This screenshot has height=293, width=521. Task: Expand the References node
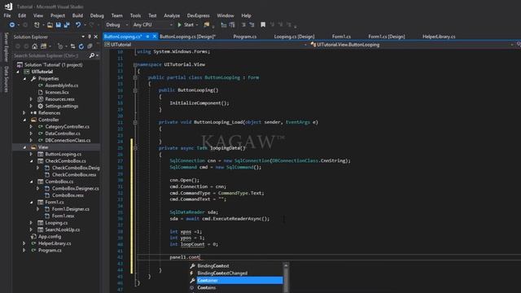pyautogui.click(x=24, y=113)
